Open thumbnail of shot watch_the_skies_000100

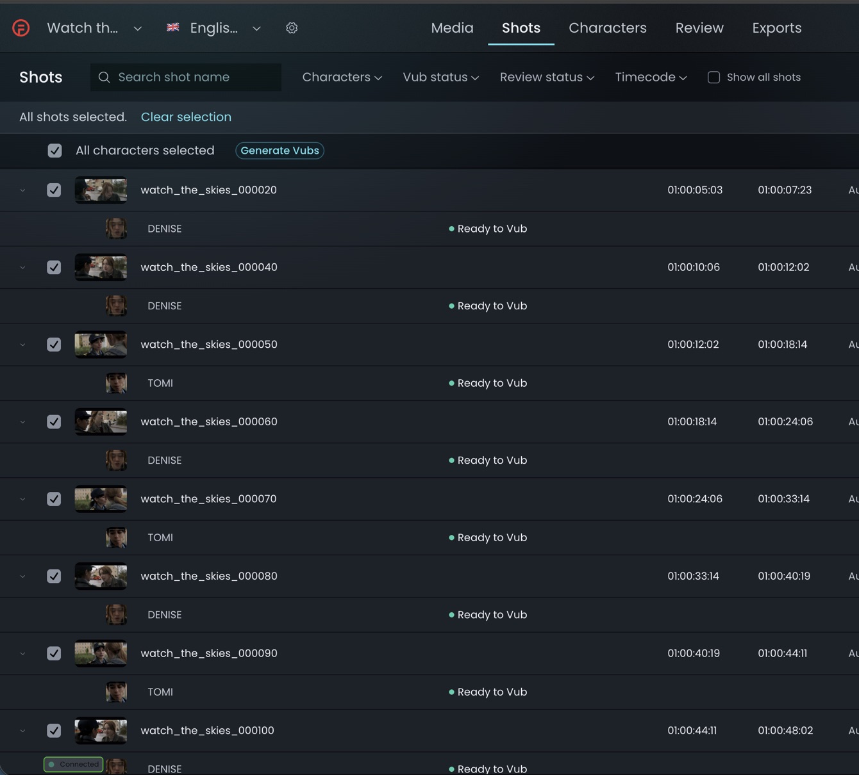[x=101, y=730]
